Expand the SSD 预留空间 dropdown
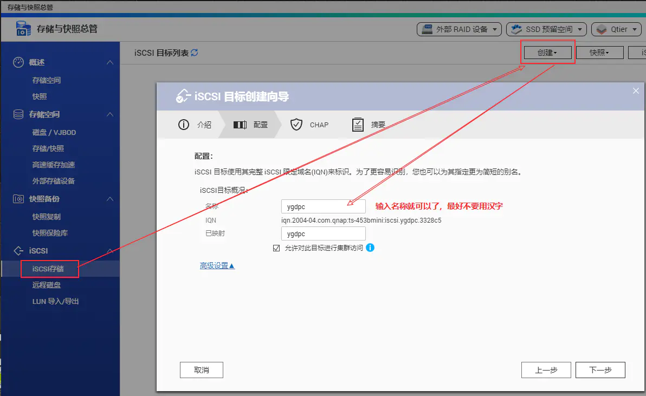 pos(546,29)
